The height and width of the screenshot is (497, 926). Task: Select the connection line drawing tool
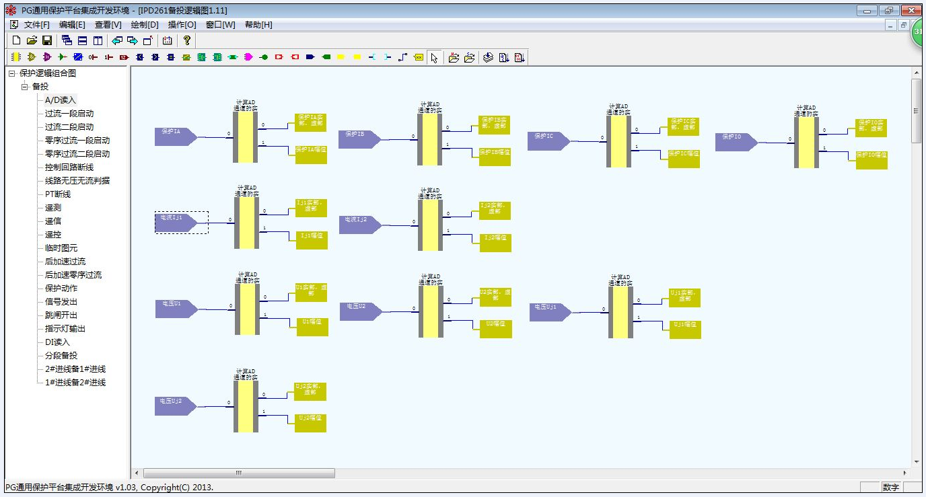pyautogui.click(x=402, y=58)
